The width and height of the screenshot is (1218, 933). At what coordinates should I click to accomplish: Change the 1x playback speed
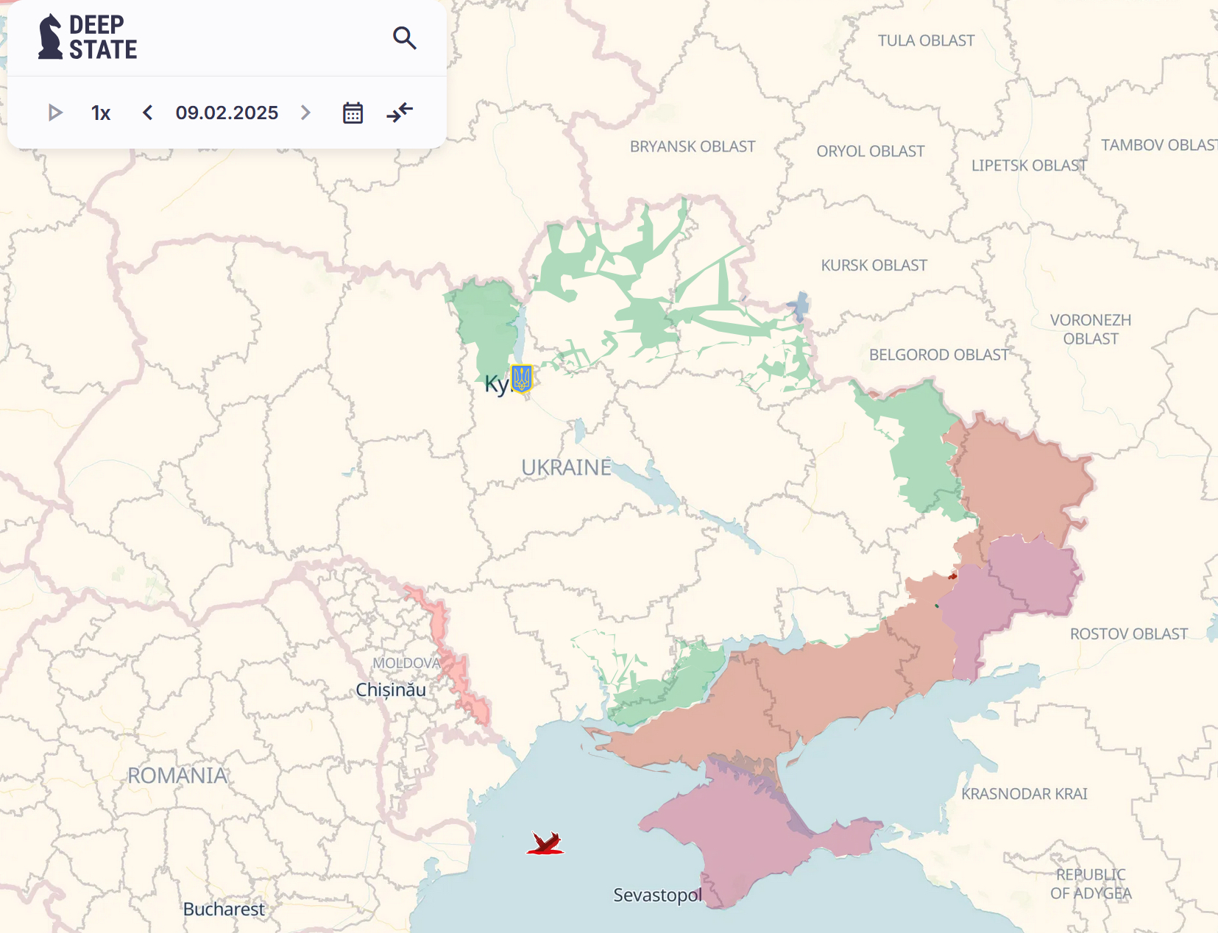[101, 113]
